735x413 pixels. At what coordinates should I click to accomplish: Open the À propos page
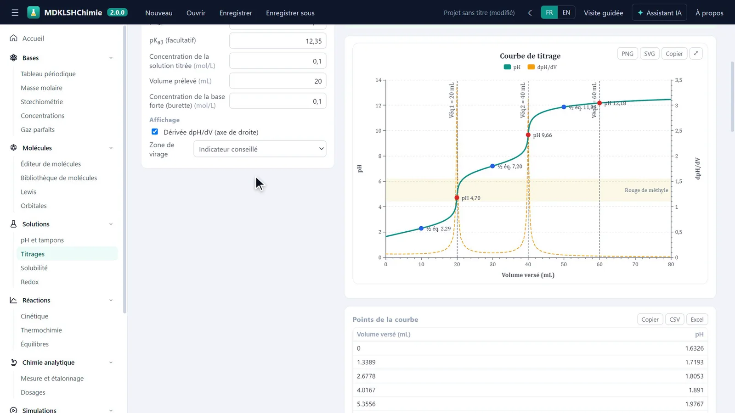tap(709, 13)
